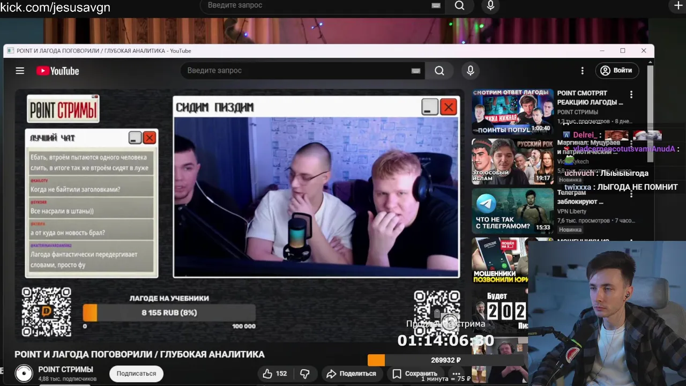Click the outer top bar keyboard icon

pos(436,5)
